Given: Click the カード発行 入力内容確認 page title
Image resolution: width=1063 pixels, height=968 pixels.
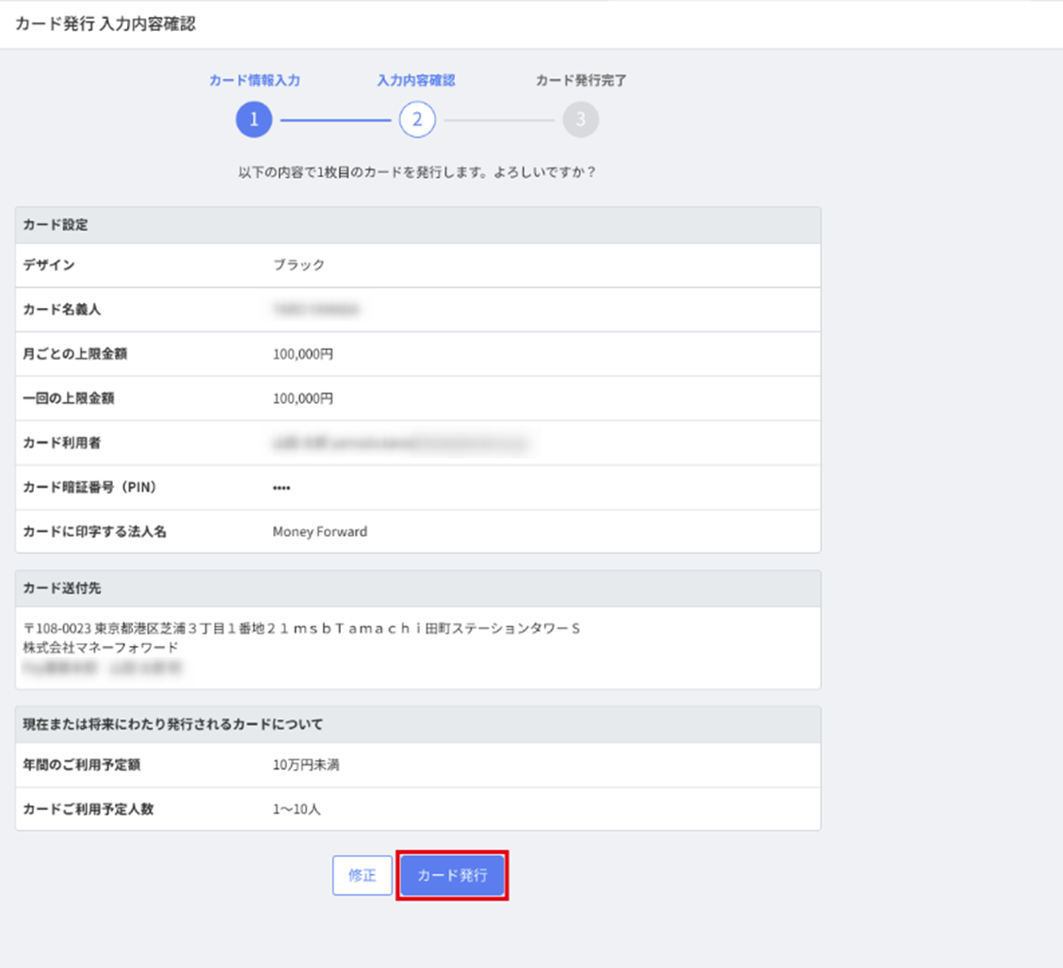Looking at the screenshot, I should click(105, 24).
